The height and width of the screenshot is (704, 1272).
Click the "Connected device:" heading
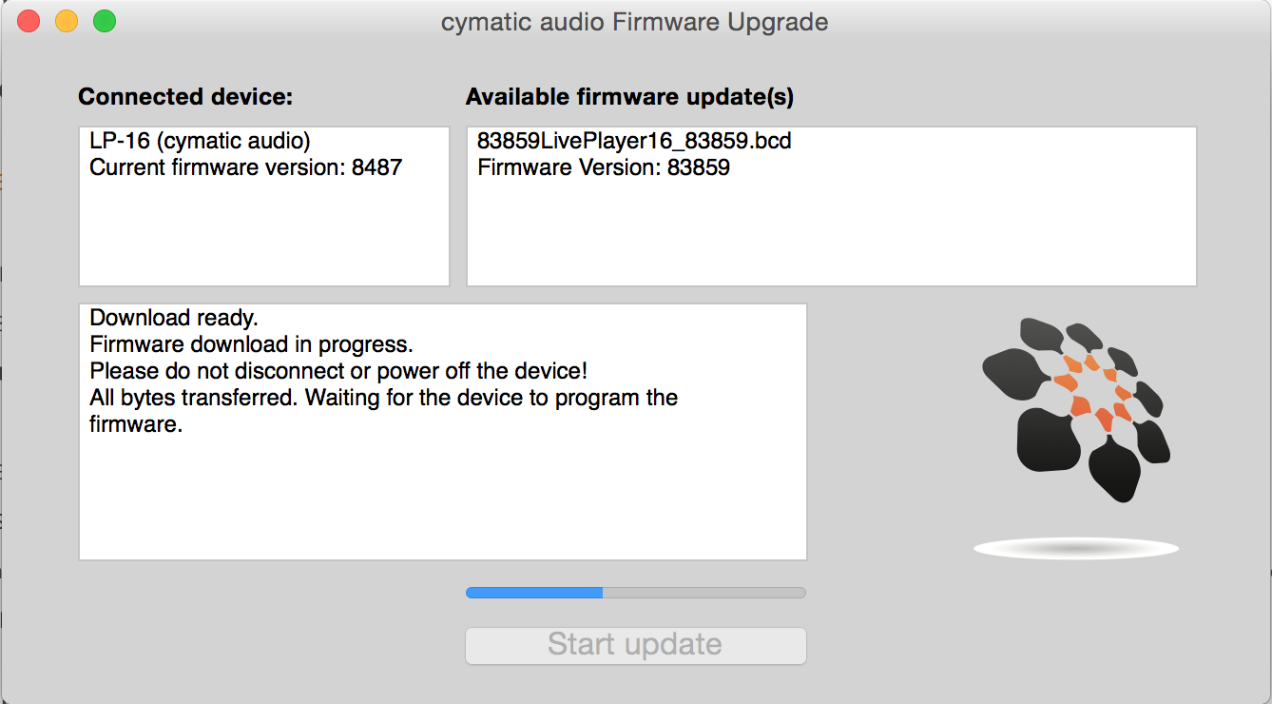[x=185, y=97]
